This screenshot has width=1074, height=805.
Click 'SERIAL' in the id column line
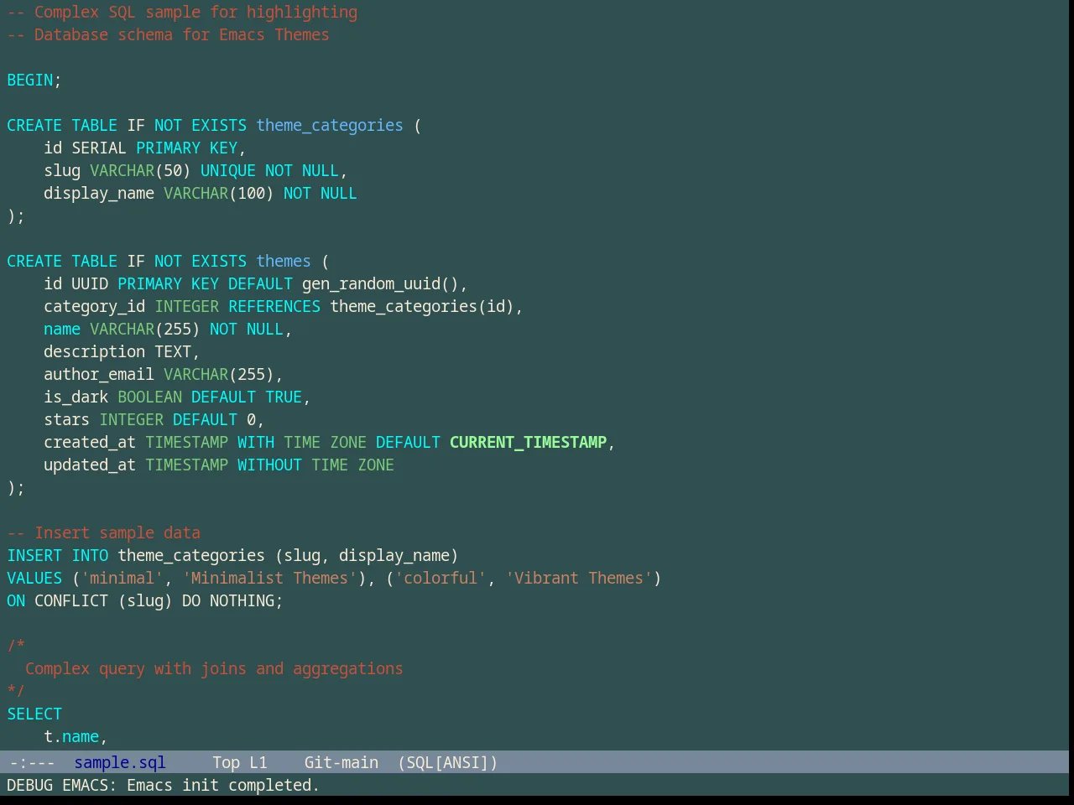(x=99, y=148)
